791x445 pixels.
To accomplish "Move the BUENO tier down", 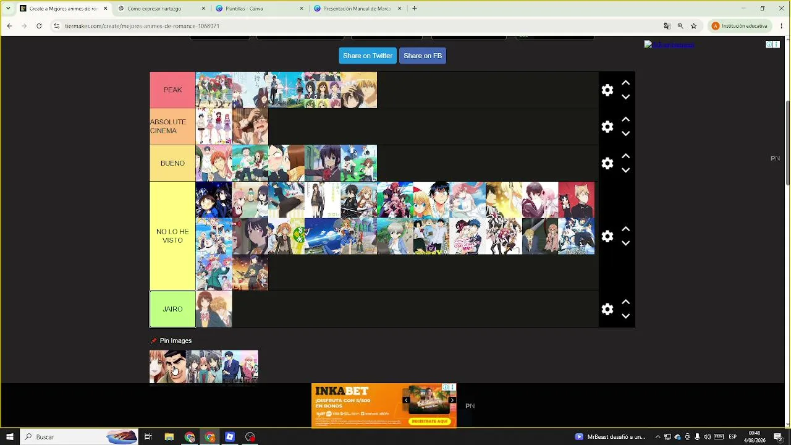I will [x=625, y=170].
